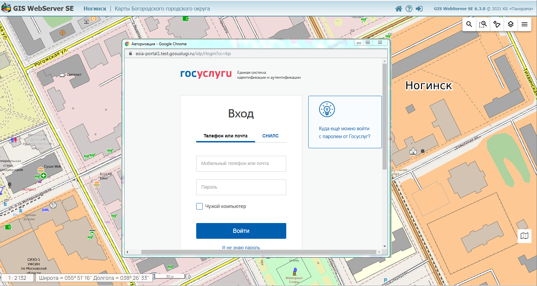Click the Самолет cafe map marker
The height and width of the screenshot is (286, 537).
tap(62, 74)
